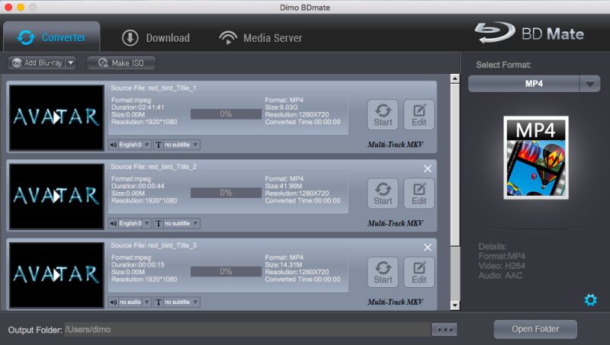
Task: Click the Make ISO button
Action: (121, 63)
